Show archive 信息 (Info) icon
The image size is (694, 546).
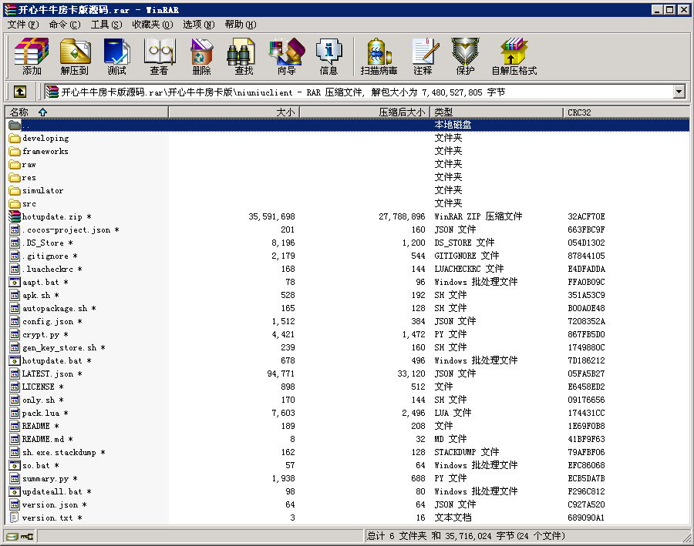coord(328,57)
